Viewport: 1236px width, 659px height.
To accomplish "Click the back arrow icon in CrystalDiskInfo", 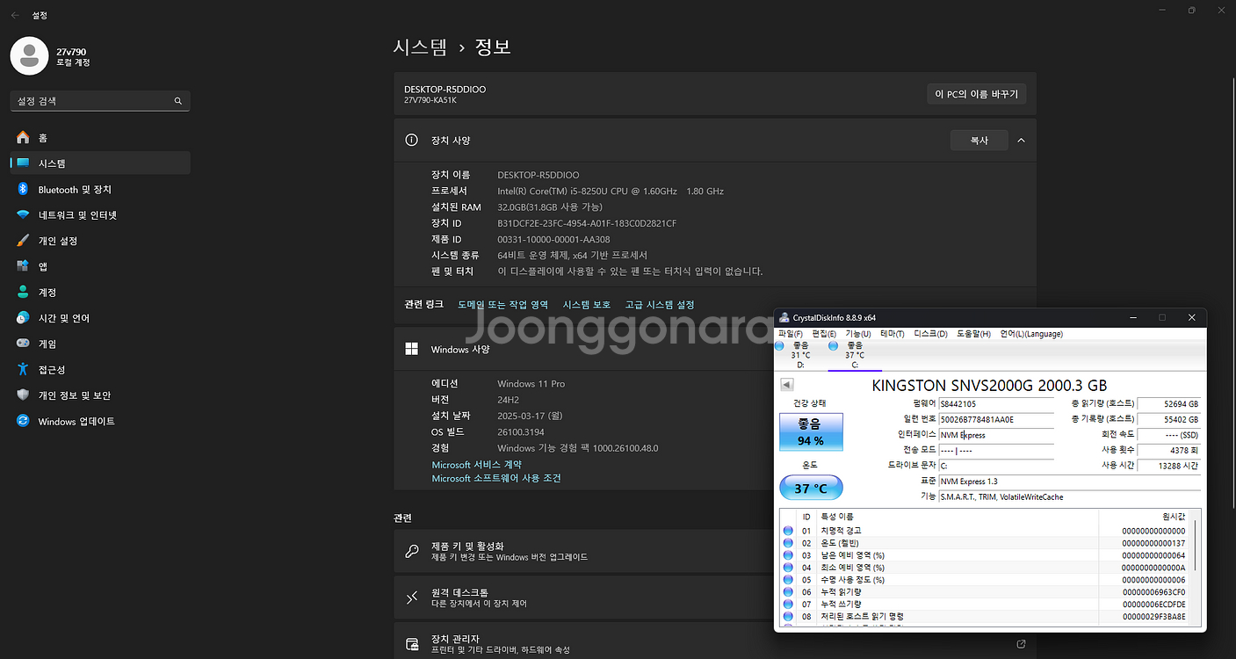I will [x=786, y=384].
